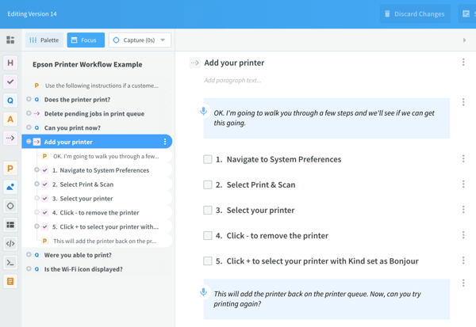Screen dimensions: 476x327
Task: Click the Discard Changes button
Action: 414,14
